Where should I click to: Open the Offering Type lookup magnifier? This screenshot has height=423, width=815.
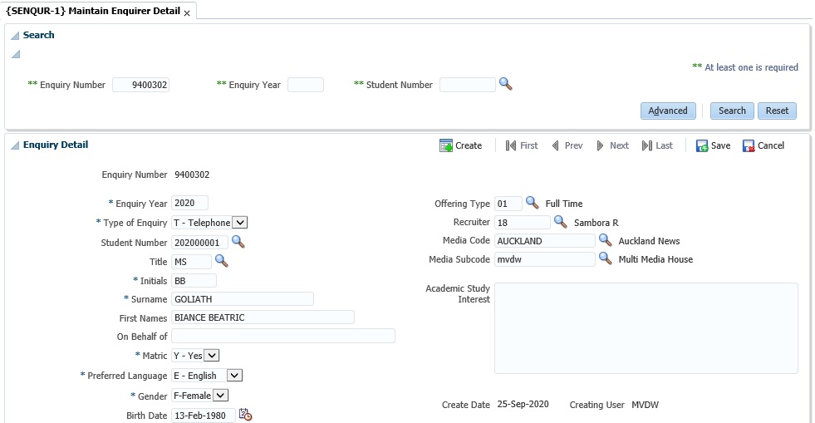tap(532, 203)
